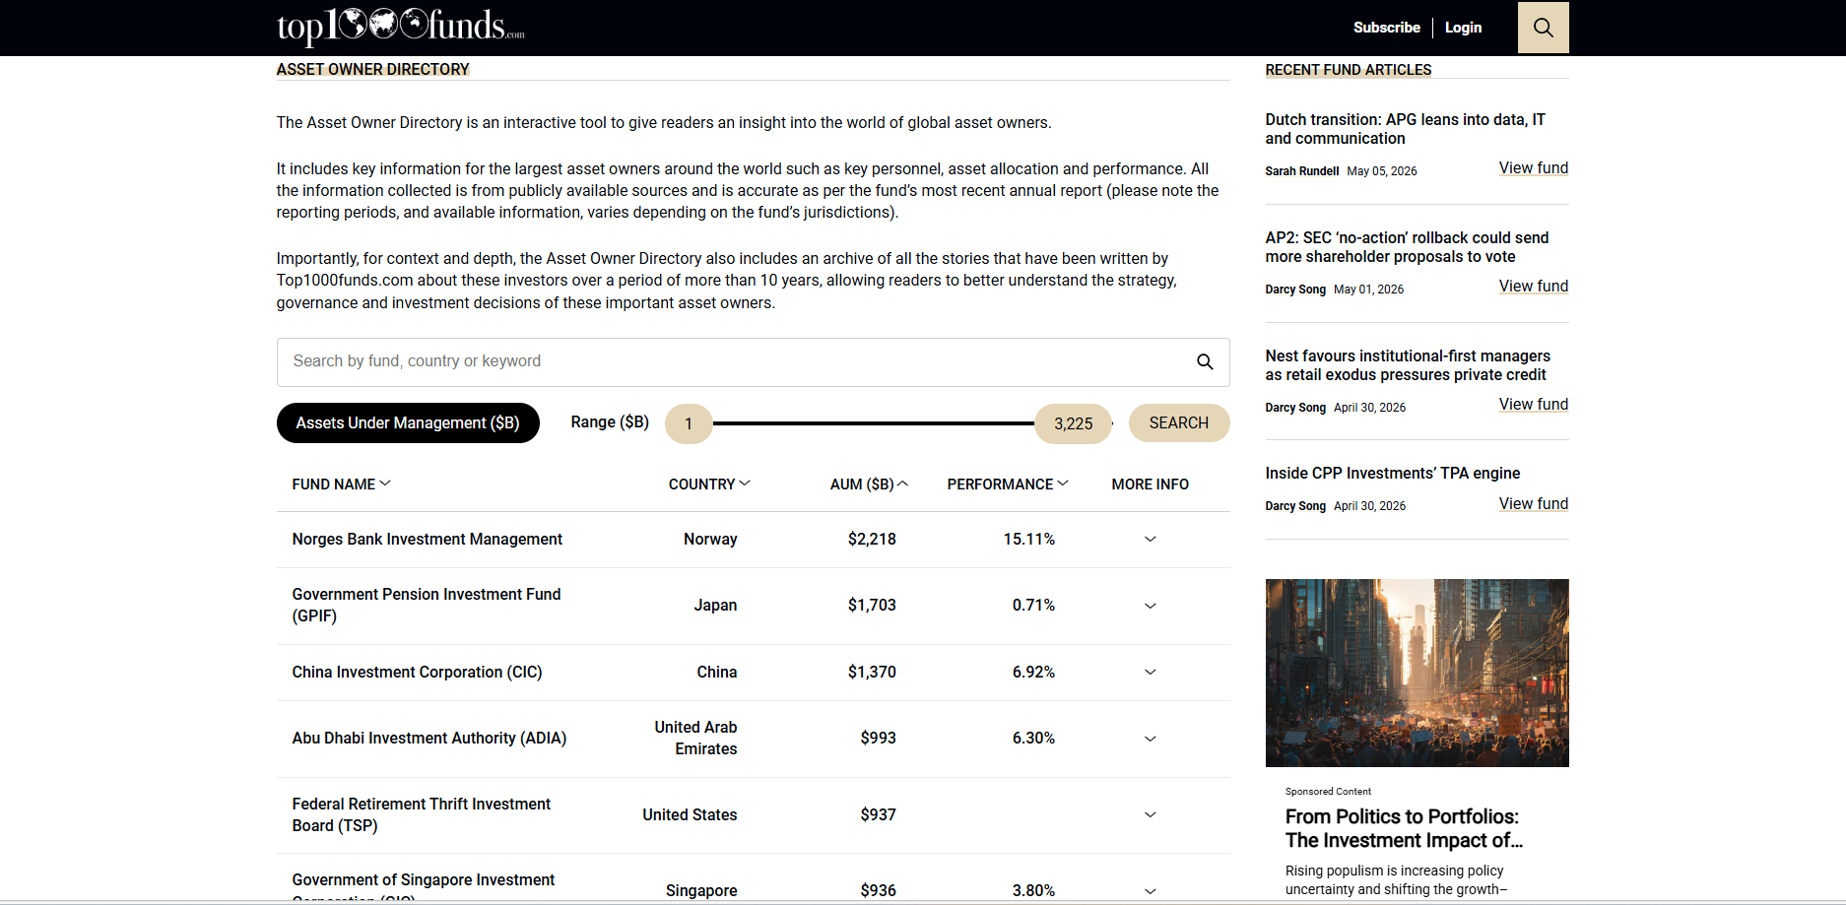This screenshot has height=905, width=1846.
Task: Click View fund for CPP Investments article
Action: (1533, 503)
